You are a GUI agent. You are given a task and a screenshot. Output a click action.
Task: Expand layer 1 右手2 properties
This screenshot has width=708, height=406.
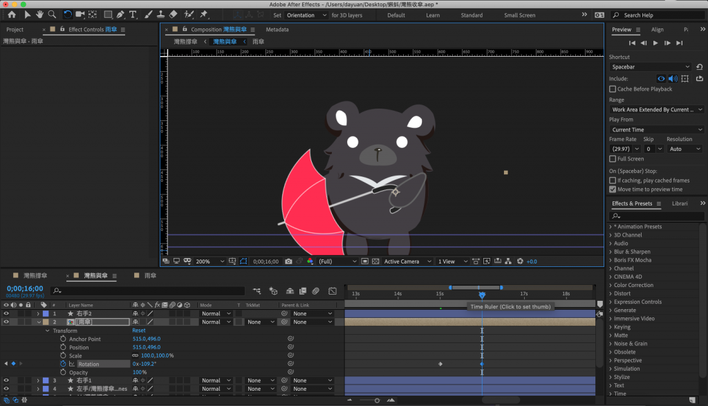[38, 313]
